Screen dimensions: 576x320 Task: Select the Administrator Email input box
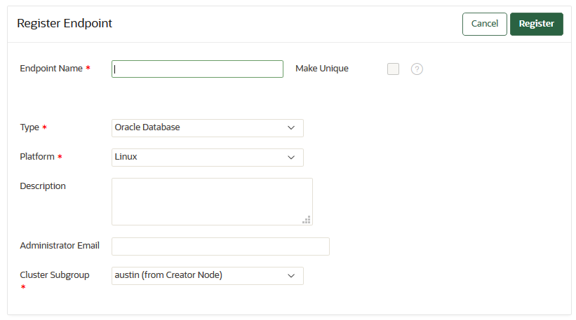220,246
